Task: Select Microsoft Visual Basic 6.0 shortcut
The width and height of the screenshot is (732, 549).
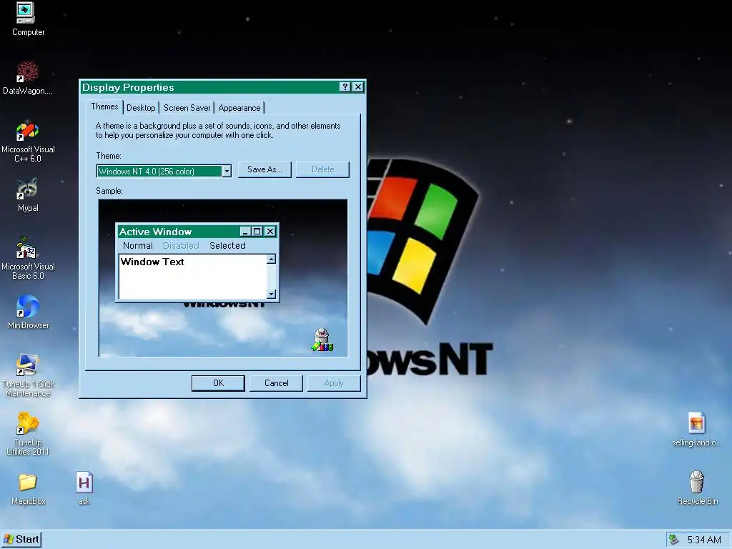Action: point(28,258)
